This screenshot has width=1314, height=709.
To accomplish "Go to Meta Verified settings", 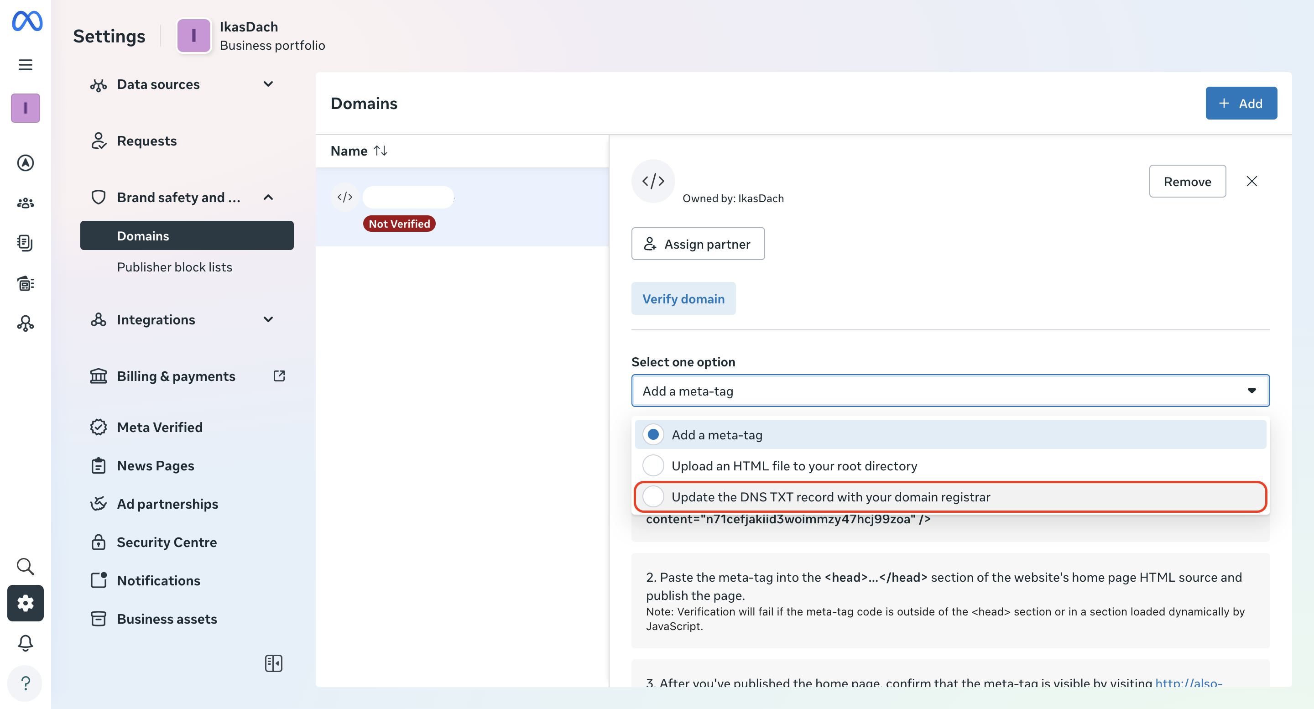I will click(160, 427).
